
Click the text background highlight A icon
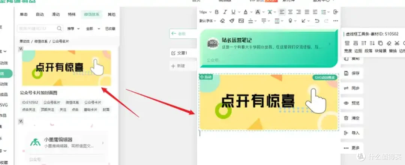pyautogui.click(x=258, y=12)
